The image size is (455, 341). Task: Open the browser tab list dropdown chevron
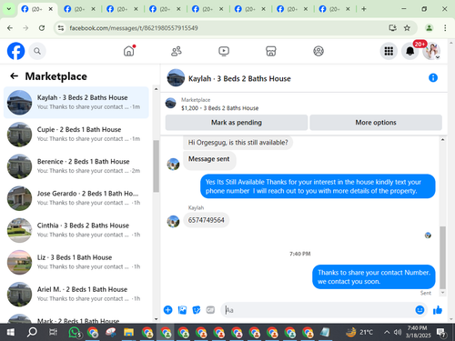point(9,9)
